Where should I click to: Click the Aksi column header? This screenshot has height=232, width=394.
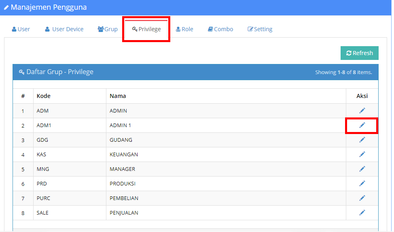tap(362, 96)
